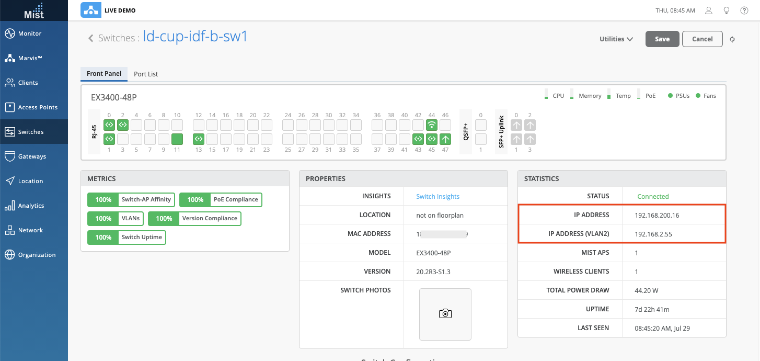The width and height of the screenshot is (760, 361).
Task: Select RJ-45 port 11
Action: [x=177, y=139]
